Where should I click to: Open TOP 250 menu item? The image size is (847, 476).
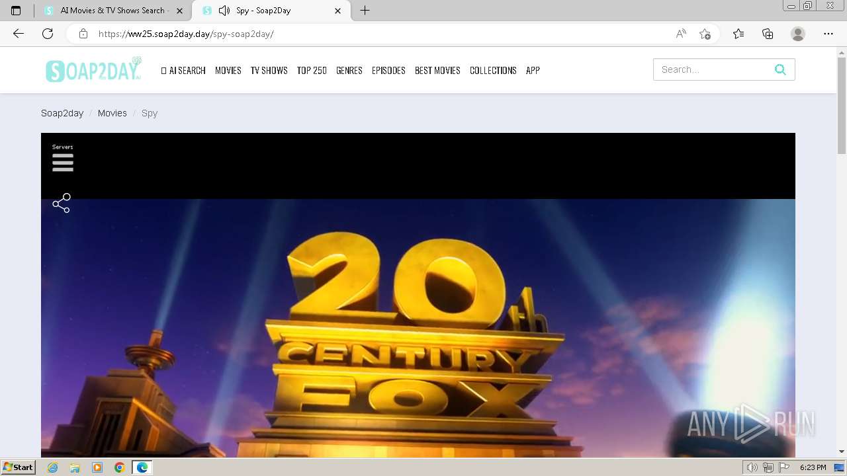(x=312, y=70)
